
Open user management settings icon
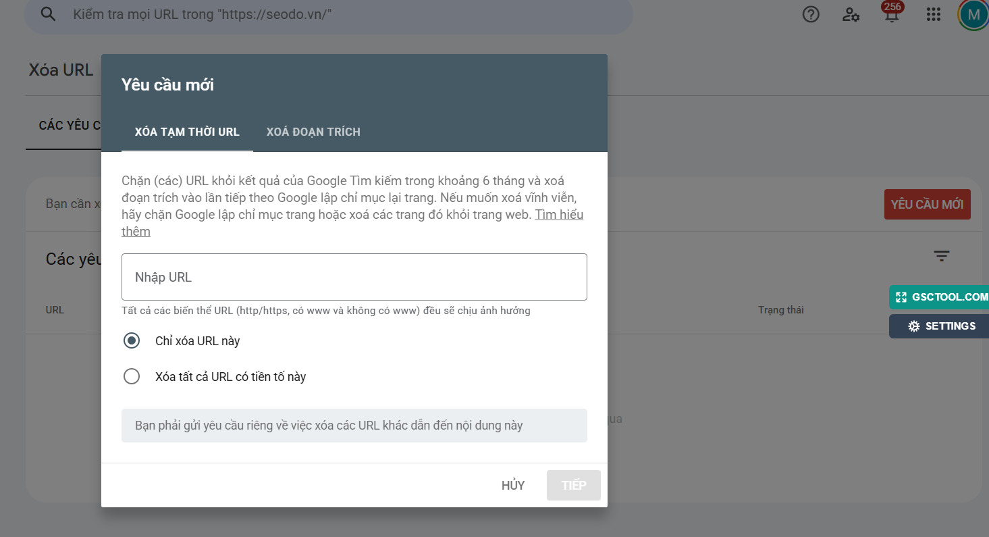851,14
